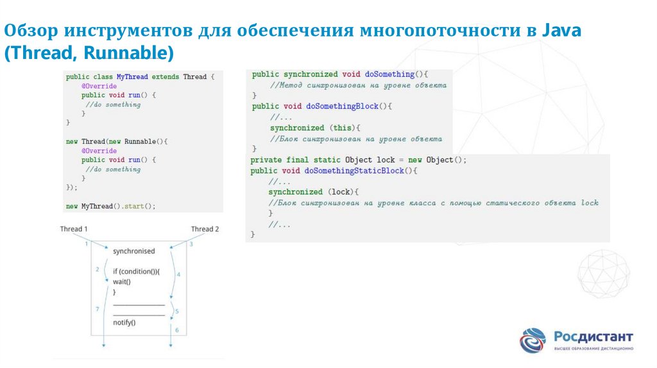Click the if (condition()) line in the diagram

click(x=135, y=271)
